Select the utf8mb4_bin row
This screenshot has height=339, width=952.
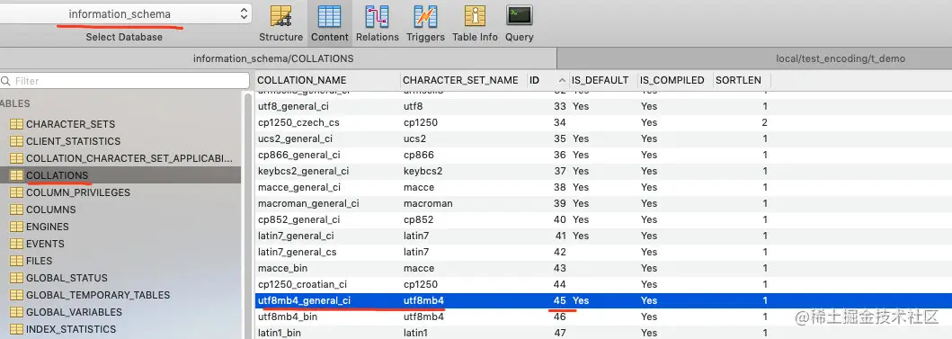pyautogui.click(x=603, y=317)
